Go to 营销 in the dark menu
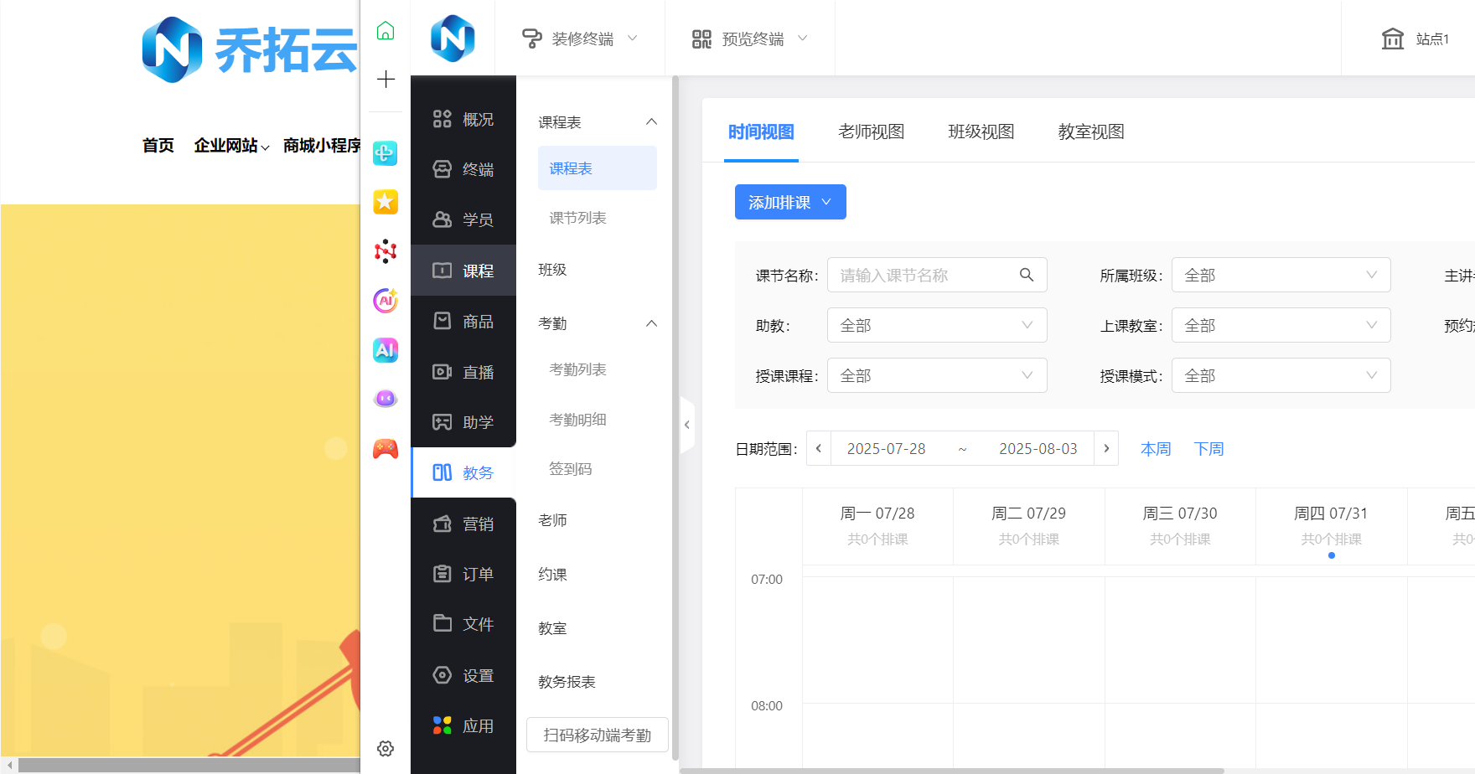The height and width of the screenshot is (774, 1475). tap(463, 524)
